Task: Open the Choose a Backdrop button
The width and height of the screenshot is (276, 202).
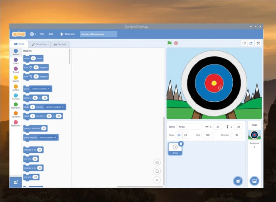Action: coord(254,181)
